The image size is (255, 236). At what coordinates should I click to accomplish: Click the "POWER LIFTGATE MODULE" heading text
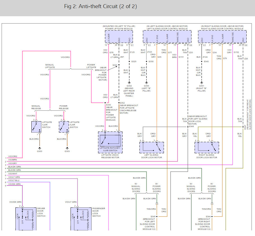[119, 29]
